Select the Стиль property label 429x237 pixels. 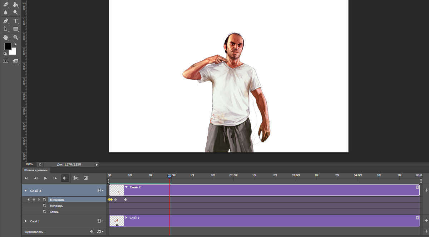(54, 212)
